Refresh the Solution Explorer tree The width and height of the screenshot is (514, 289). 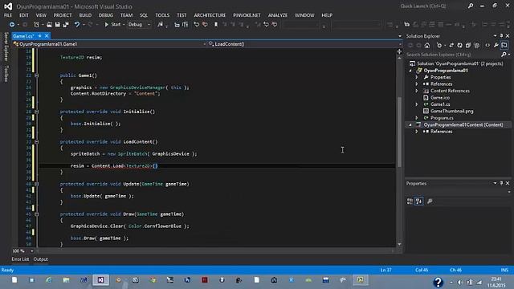coord(460,46)
